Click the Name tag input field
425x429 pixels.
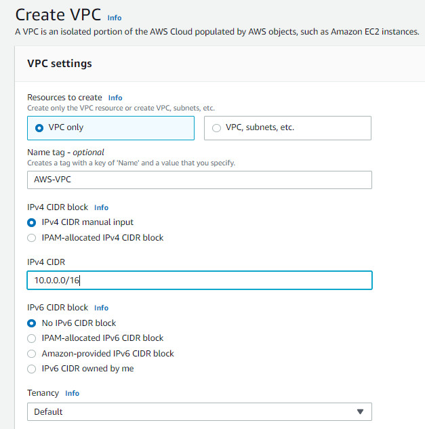(199, 180)
